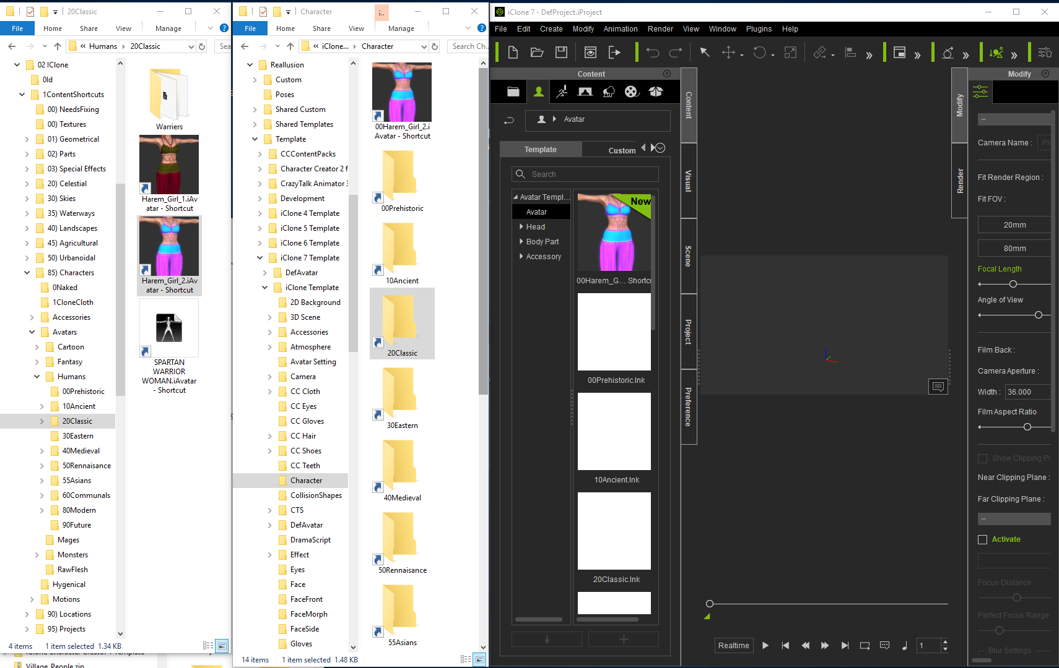Undo the last action in iClone
Screen dimensions: 1059x668
click(x=652, y=53)
